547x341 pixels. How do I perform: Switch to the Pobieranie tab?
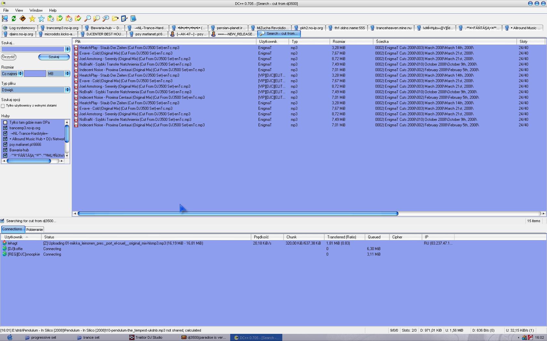(35, 230)
